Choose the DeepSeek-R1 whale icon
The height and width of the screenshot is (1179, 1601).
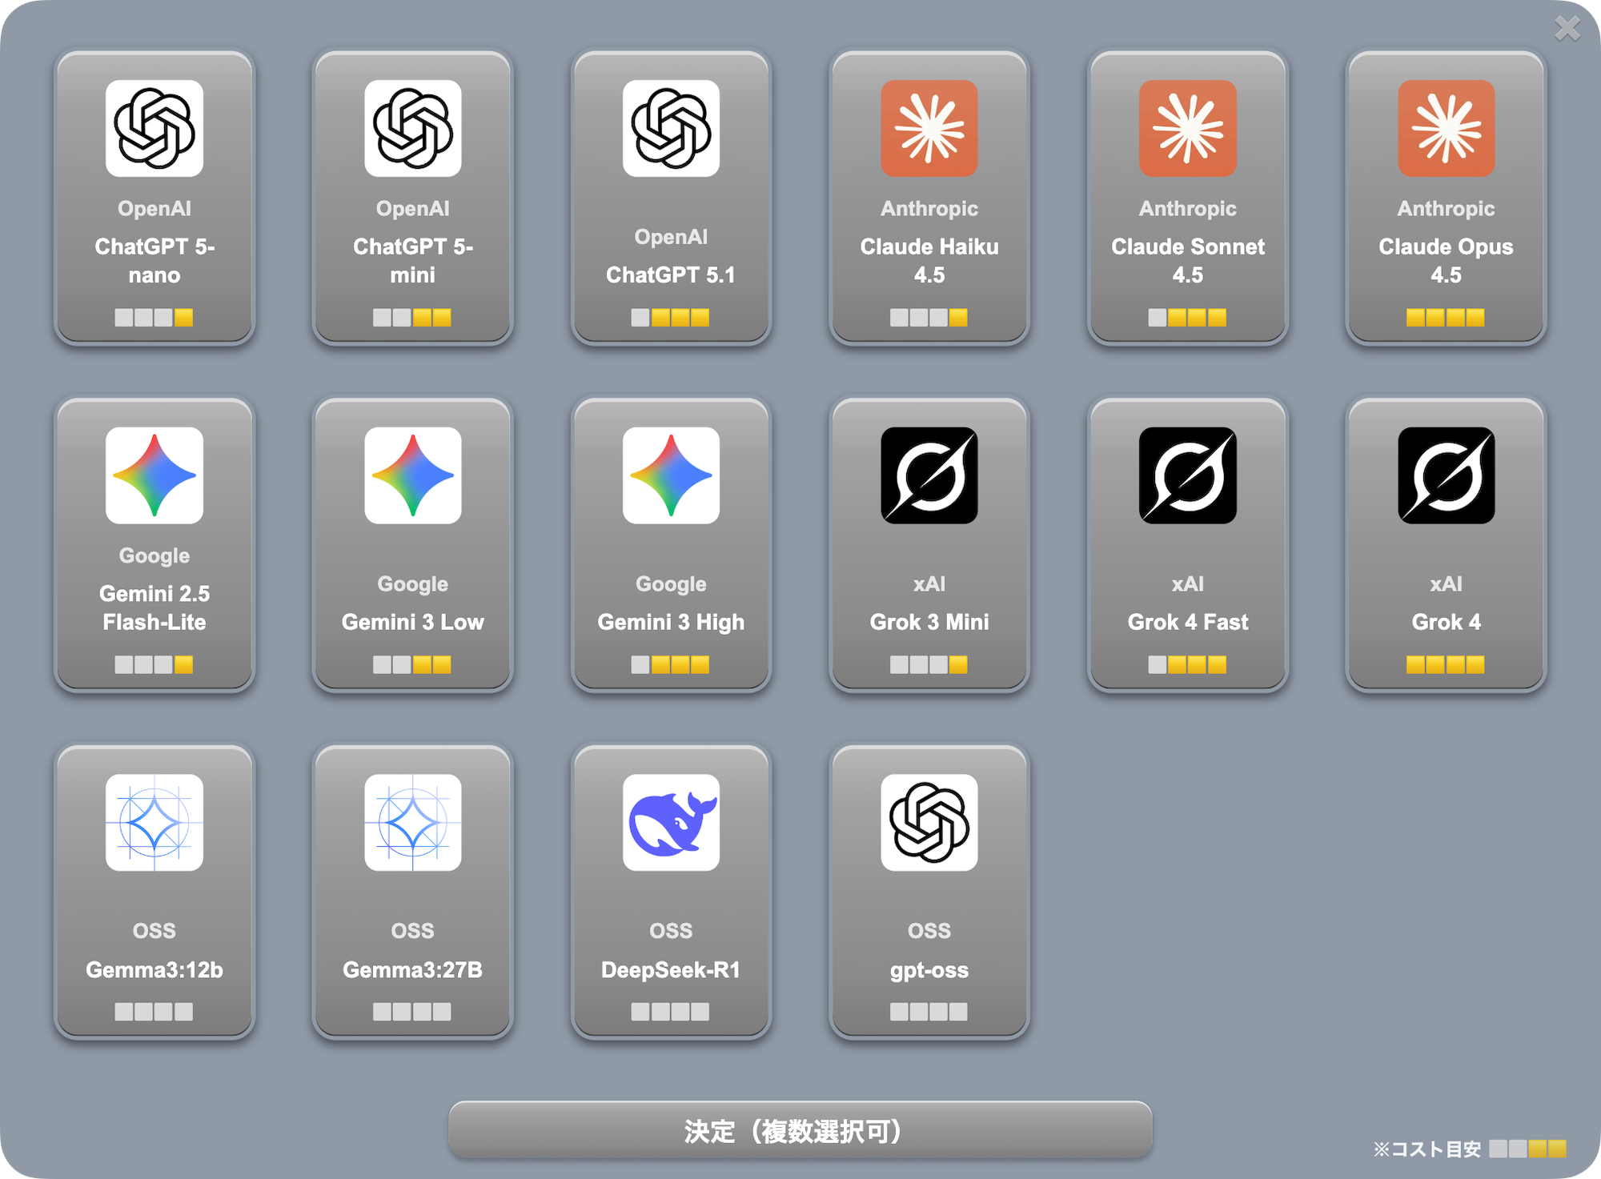671,823
